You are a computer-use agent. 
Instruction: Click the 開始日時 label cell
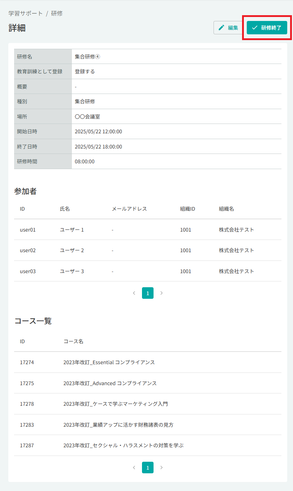pos(43,132)
